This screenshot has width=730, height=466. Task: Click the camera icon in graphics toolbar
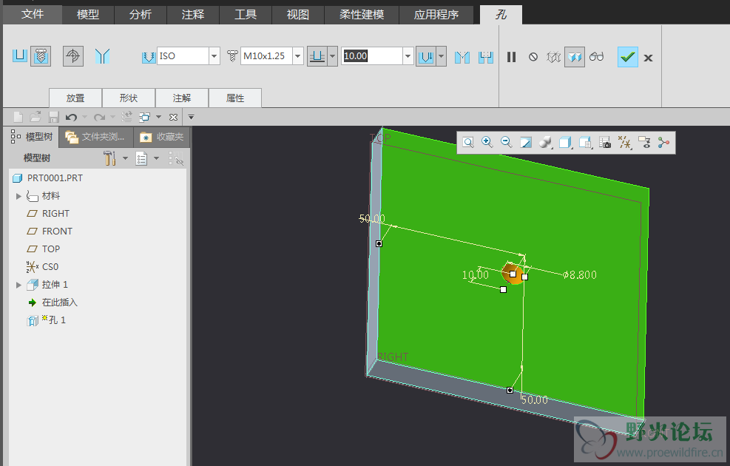605,143
